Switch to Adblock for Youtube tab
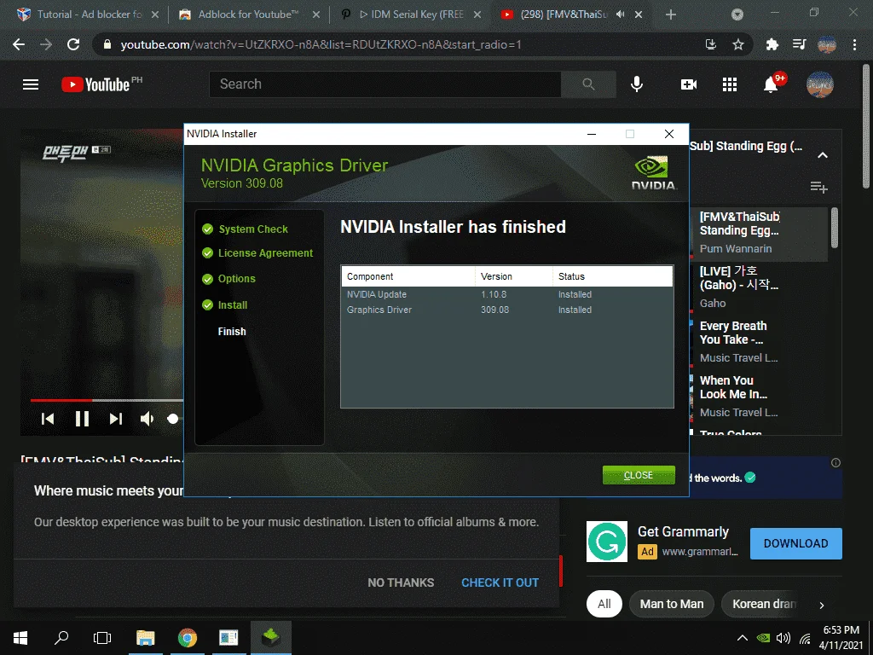The height and width of the screenshot is (655, 873). (x=249, y=14)
